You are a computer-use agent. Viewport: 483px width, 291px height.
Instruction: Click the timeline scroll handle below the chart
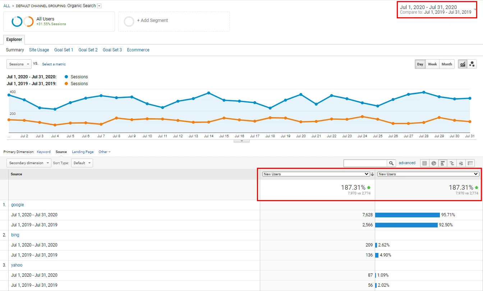point(241,140)
